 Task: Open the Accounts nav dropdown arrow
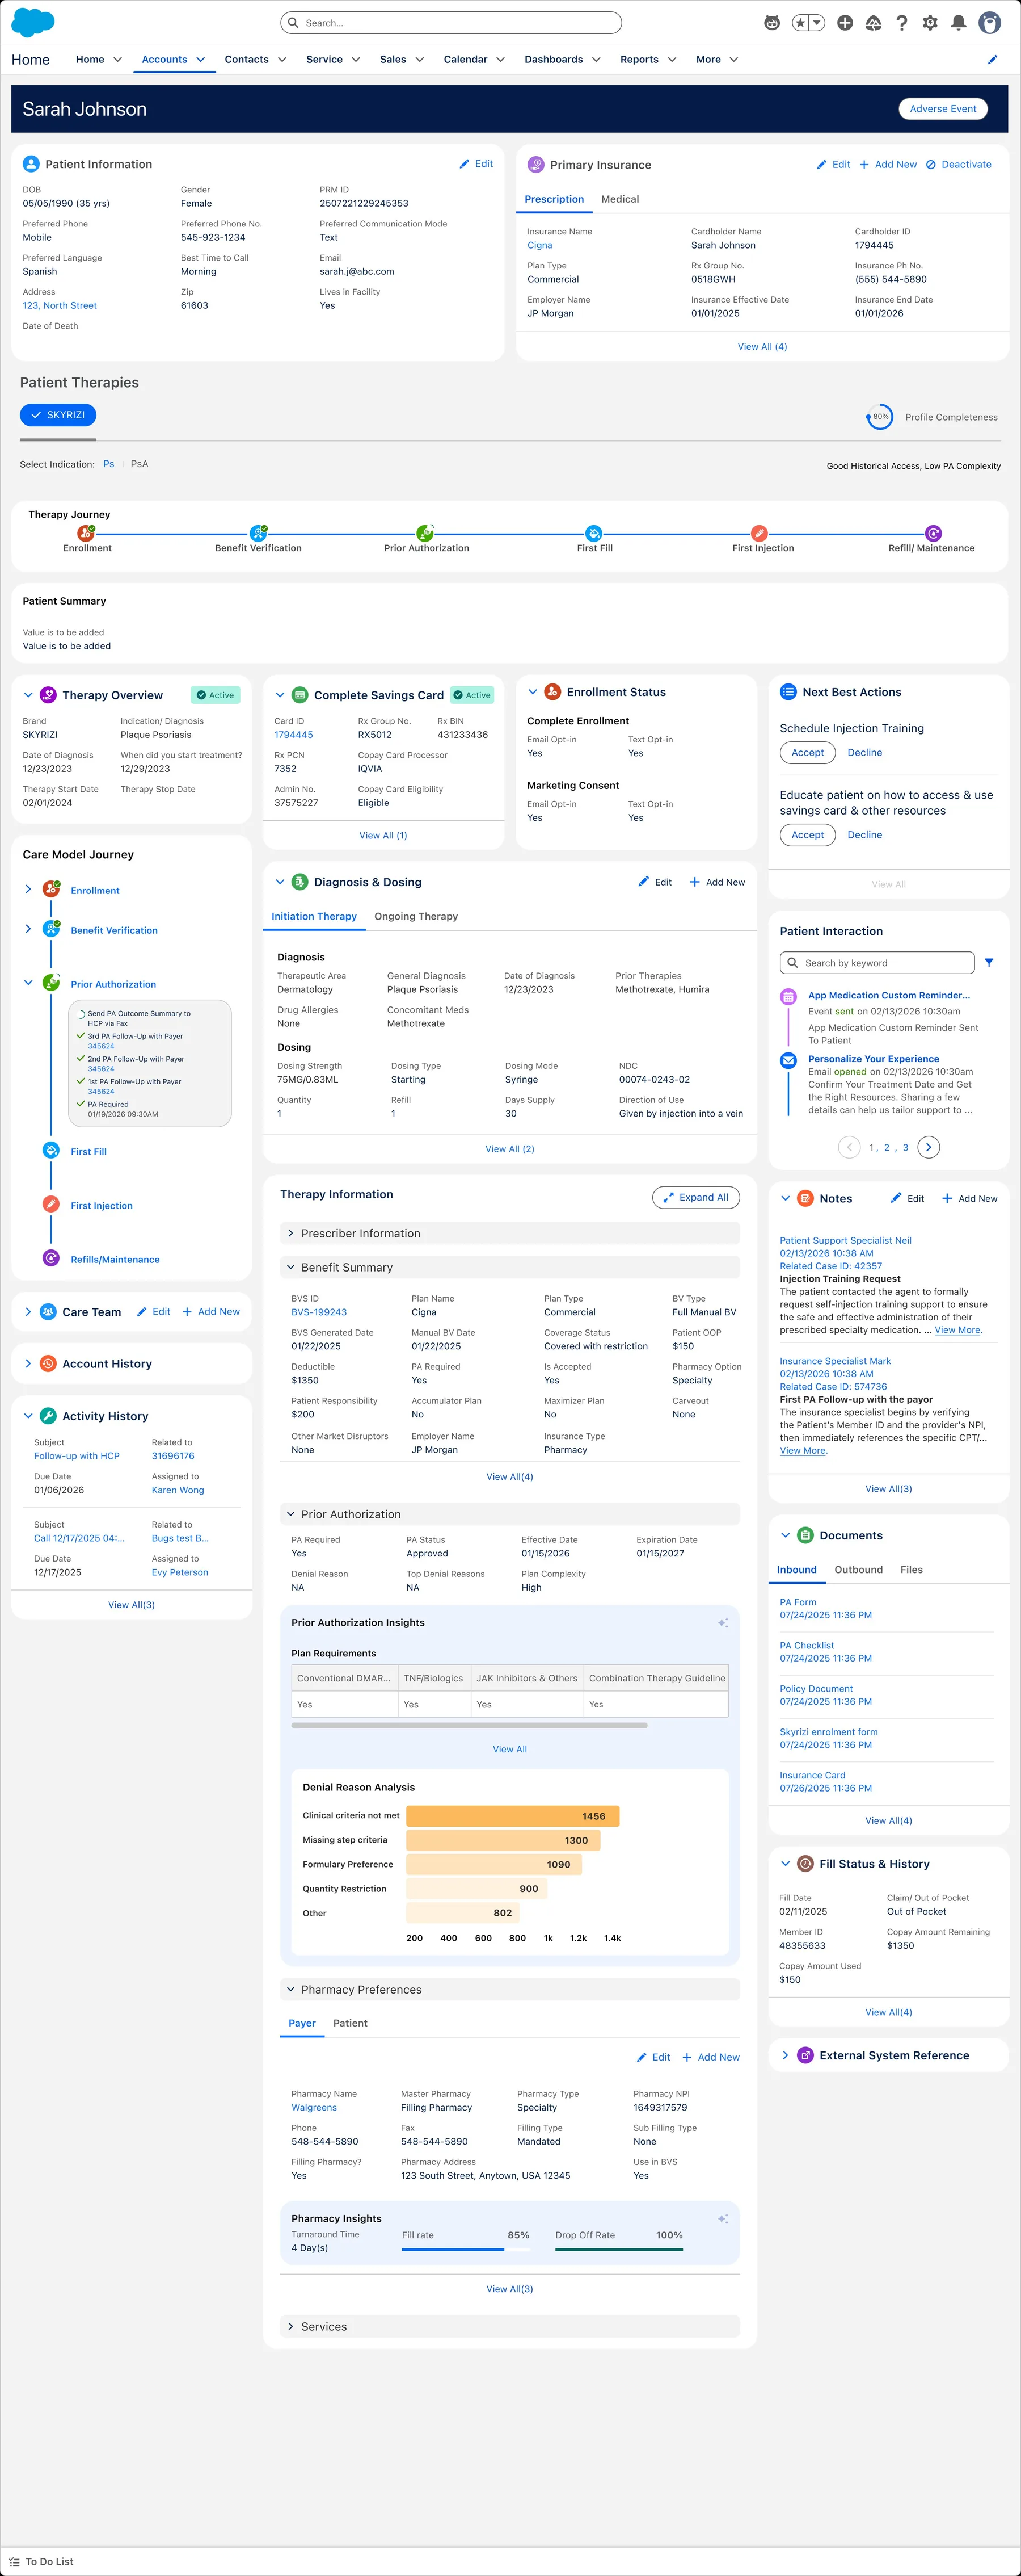tap(201, 60)
